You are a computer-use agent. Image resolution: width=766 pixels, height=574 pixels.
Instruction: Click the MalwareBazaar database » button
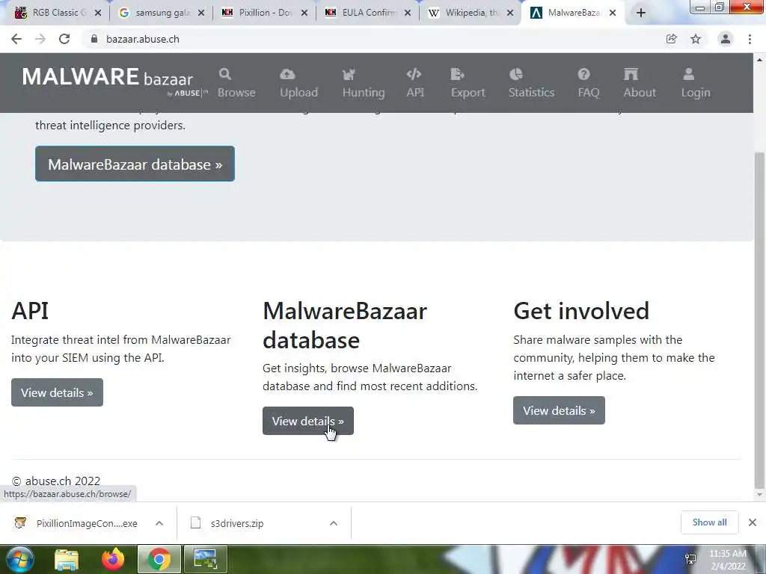[x=135, y=164]
